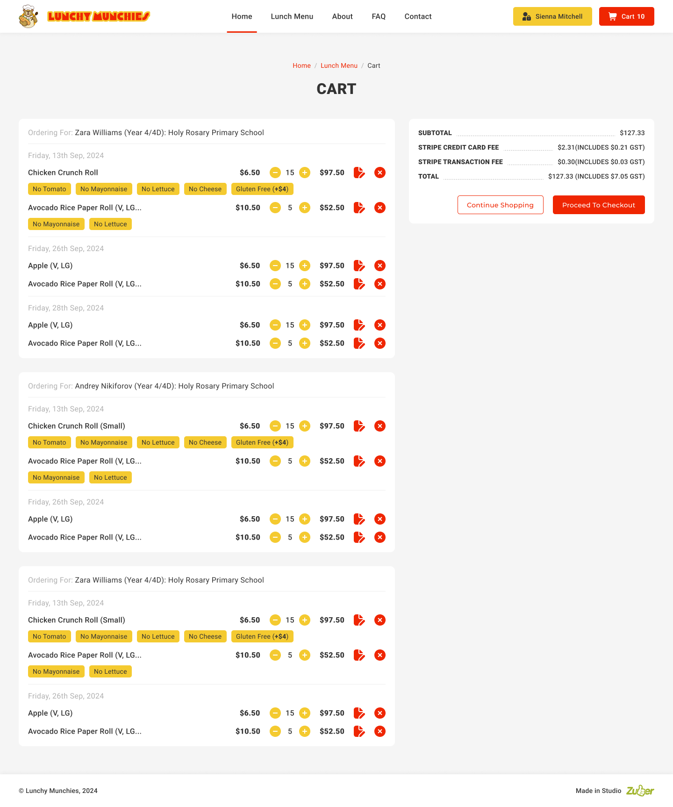The width and height of the screenshot is (673, 807).
Task: Open Sienna Mitchell account button
Action: [552, 16]
